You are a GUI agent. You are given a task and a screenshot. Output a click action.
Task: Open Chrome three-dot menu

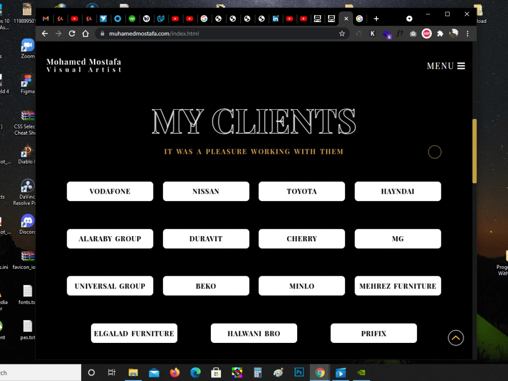(467, 34)
